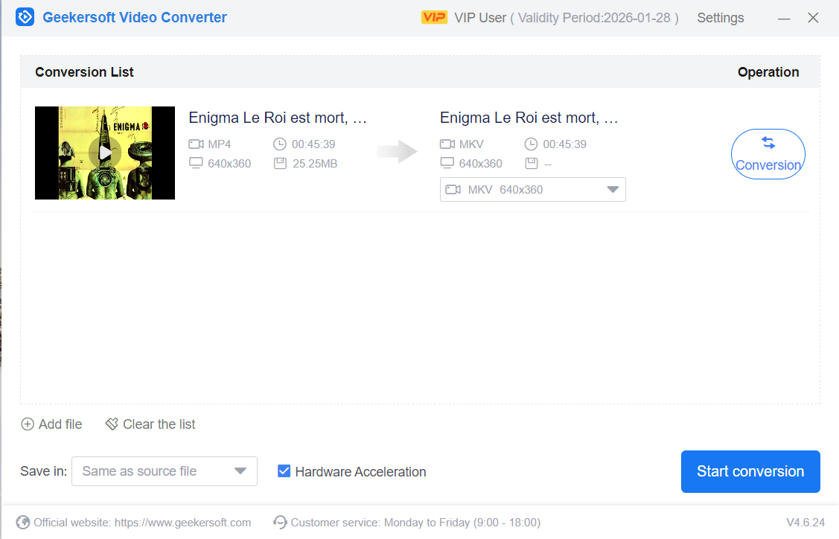Click the output duration clock icon
839x539 pixels.
[x=531, y=144]
